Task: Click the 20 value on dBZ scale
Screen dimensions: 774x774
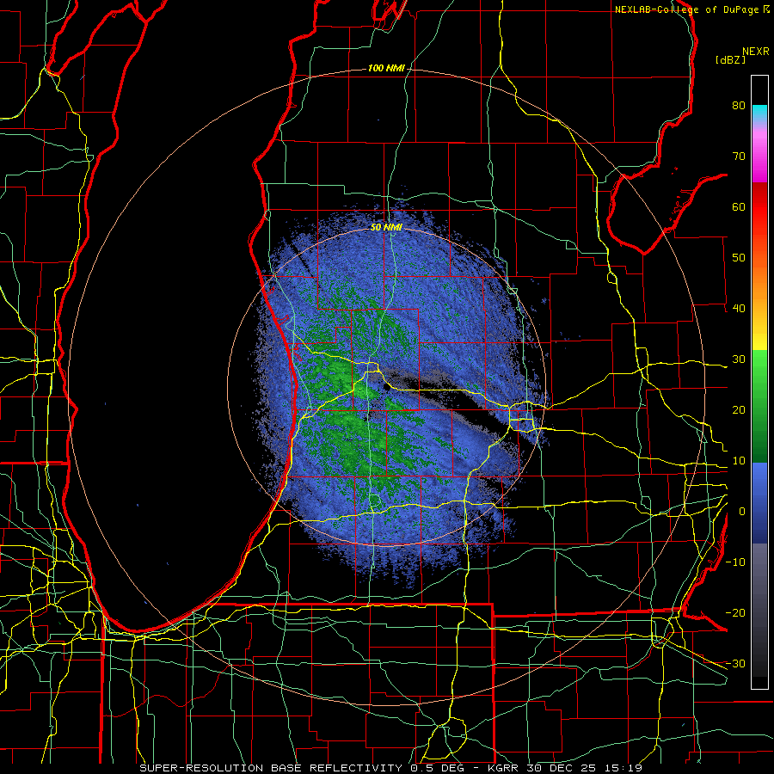Action: 739,410
